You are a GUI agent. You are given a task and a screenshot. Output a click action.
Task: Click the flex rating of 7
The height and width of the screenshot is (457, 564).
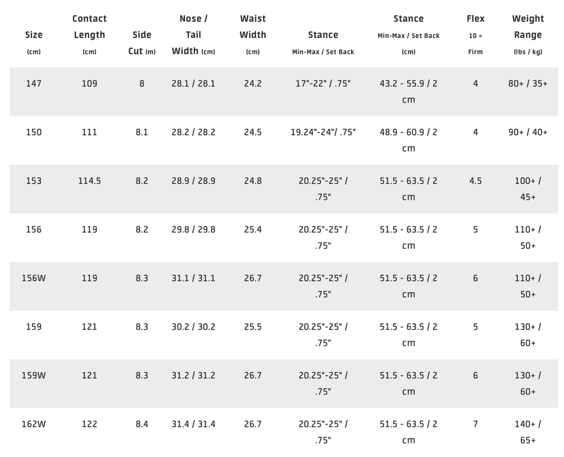point(475,424)
